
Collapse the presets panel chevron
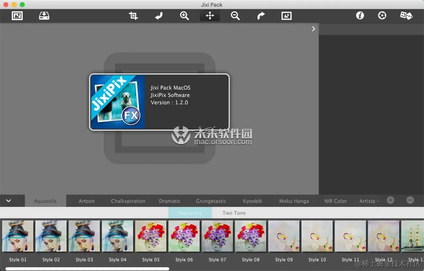click(x=9, y=201)
